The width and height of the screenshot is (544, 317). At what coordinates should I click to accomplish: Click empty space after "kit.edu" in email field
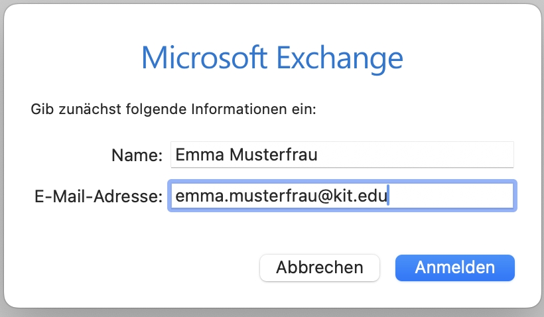[x=451, y=196]
